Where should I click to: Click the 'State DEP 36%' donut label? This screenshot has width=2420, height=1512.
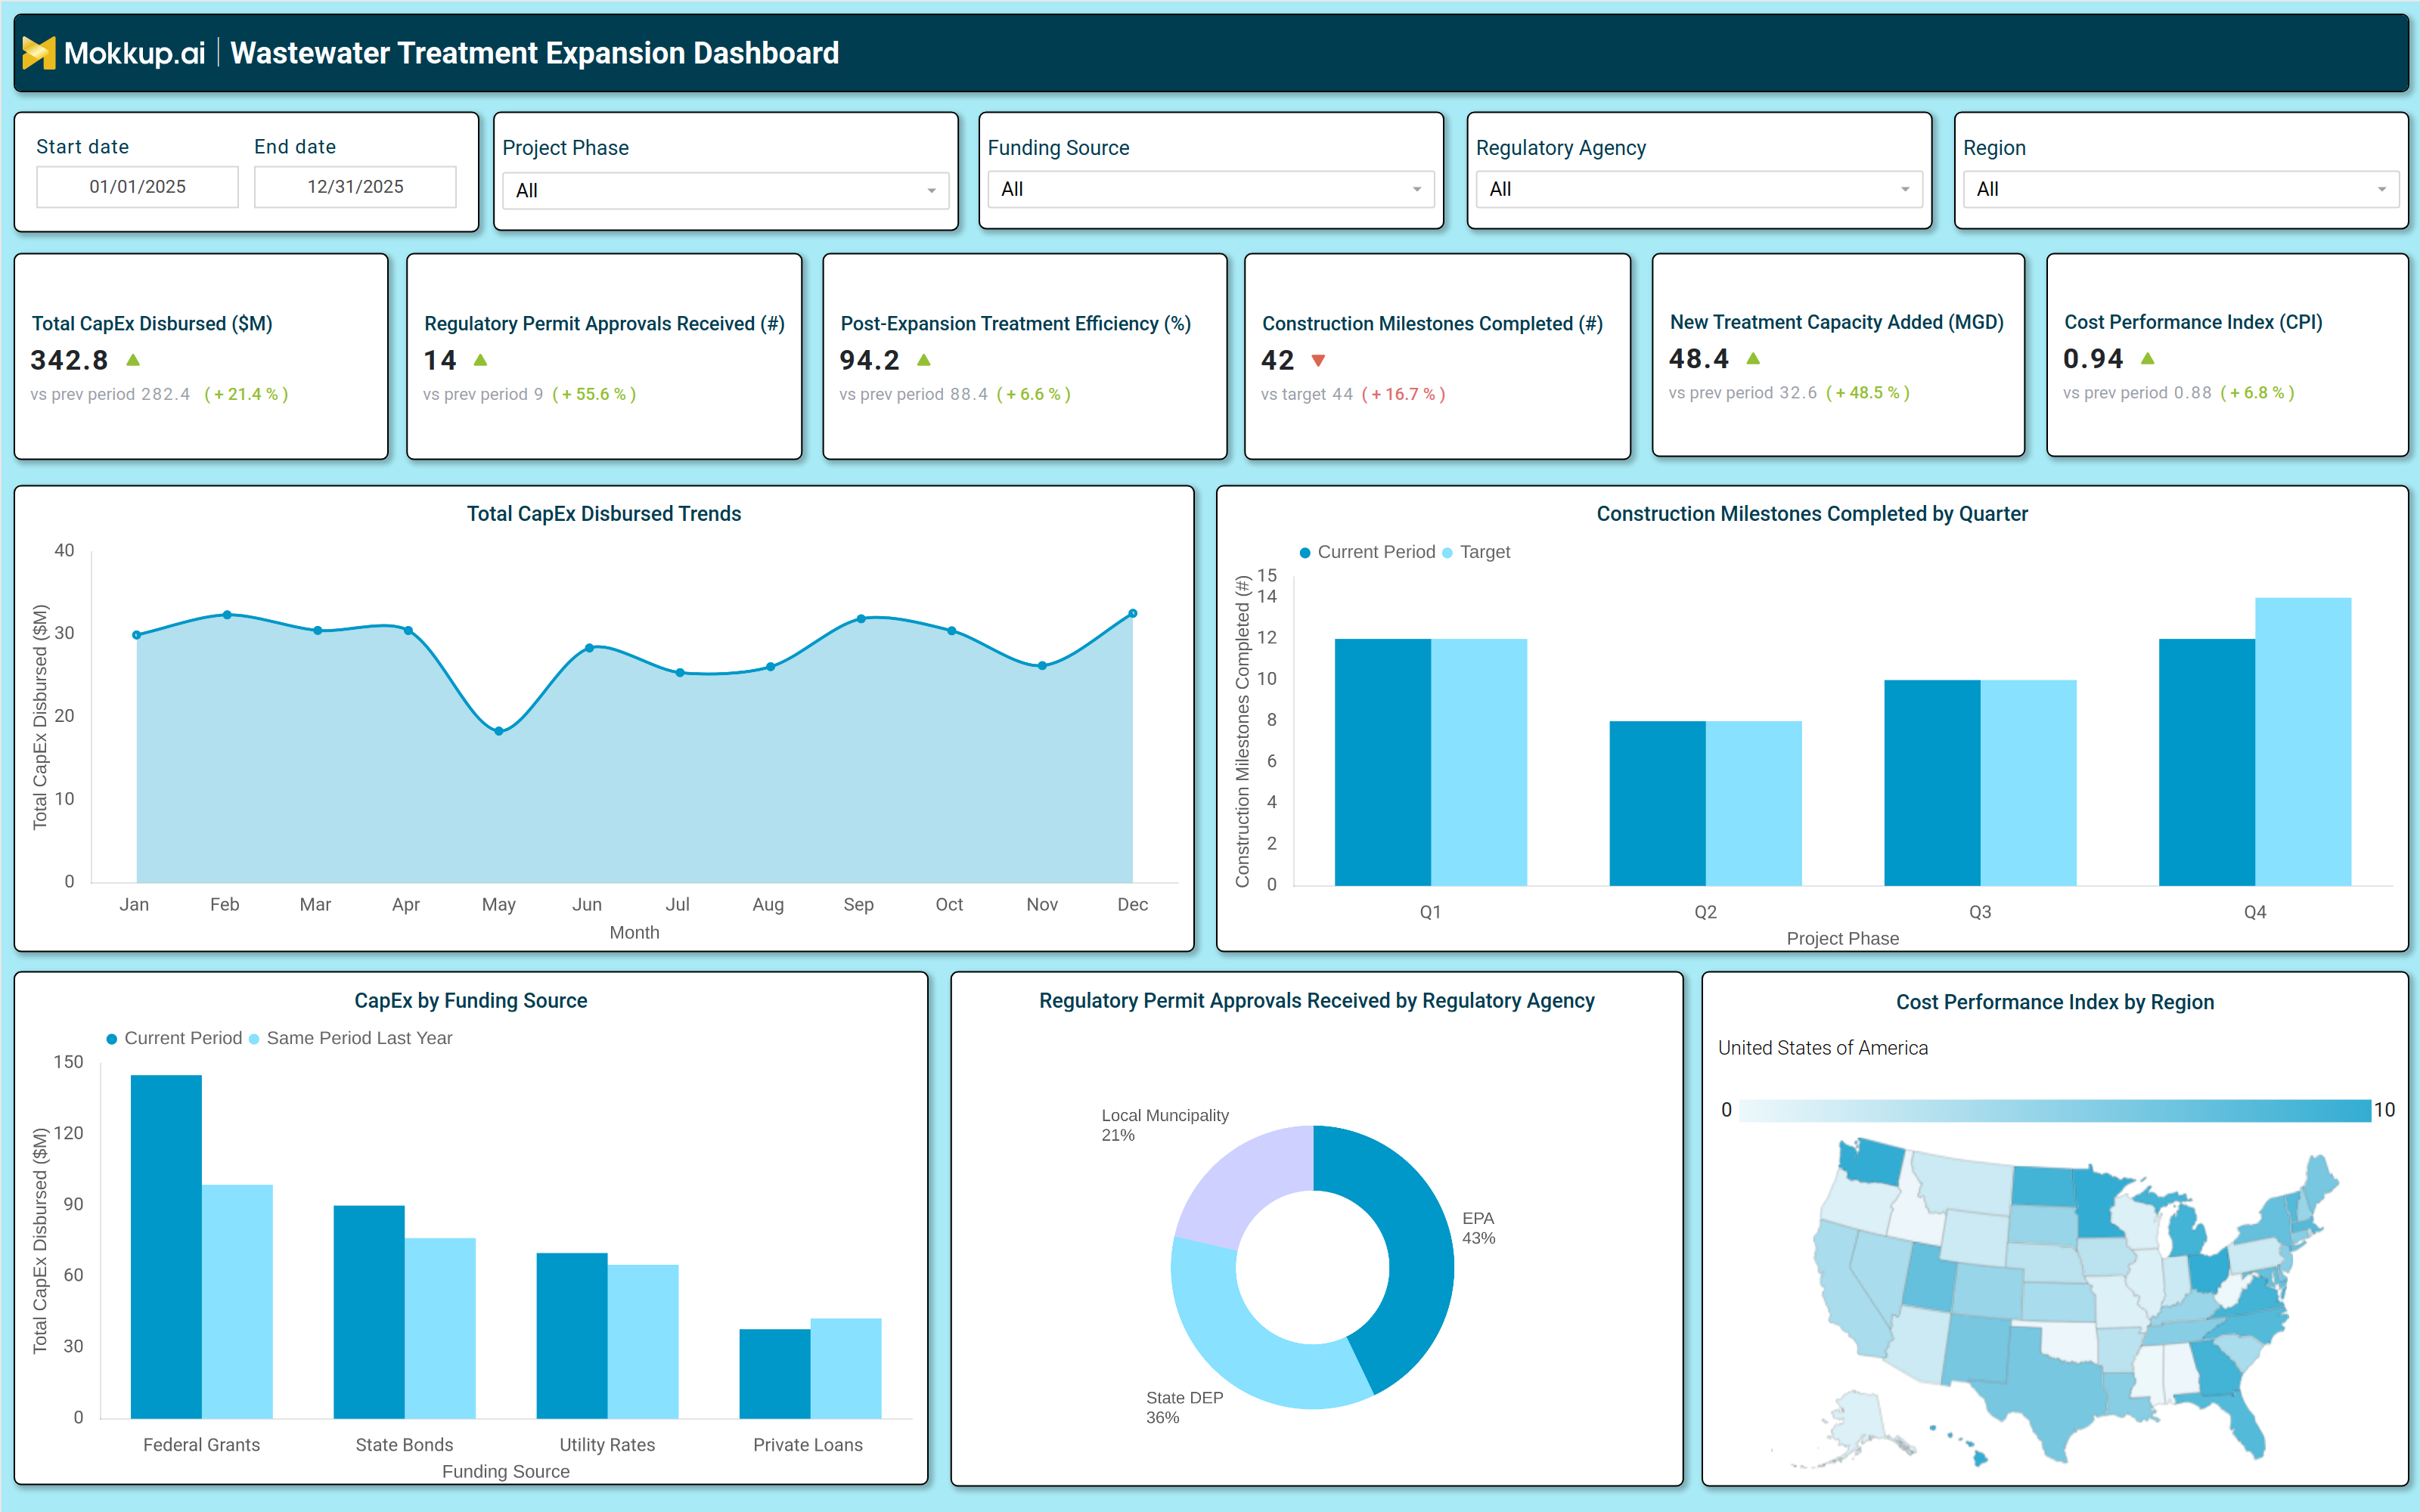[x=1185, y=1407]
